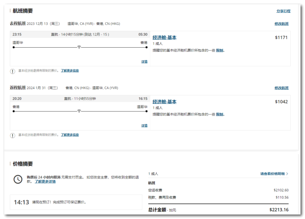Open 分享行程 to share itinerary
Screen dimensions: 305x219
[283, 11]
